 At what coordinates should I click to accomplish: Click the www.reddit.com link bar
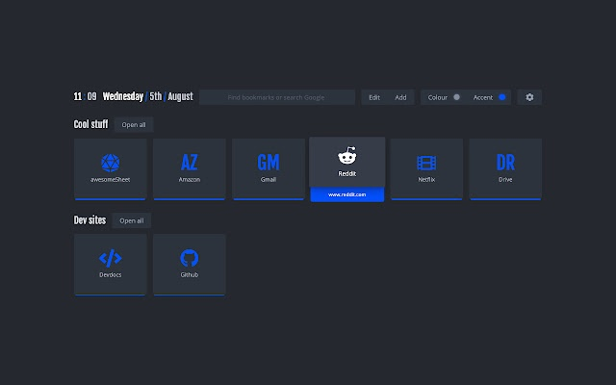[346, 195]
